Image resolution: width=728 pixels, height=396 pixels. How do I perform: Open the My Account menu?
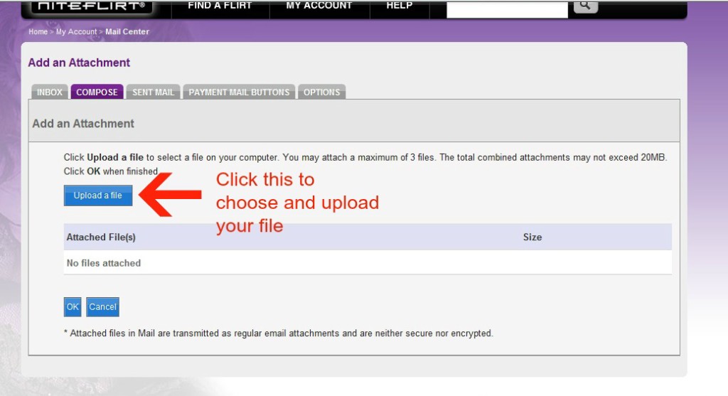319,6
